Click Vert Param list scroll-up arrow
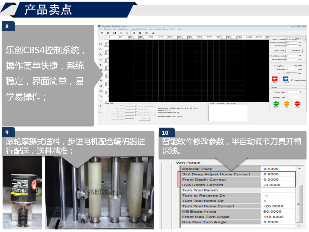309x232 pixels. 300,169
